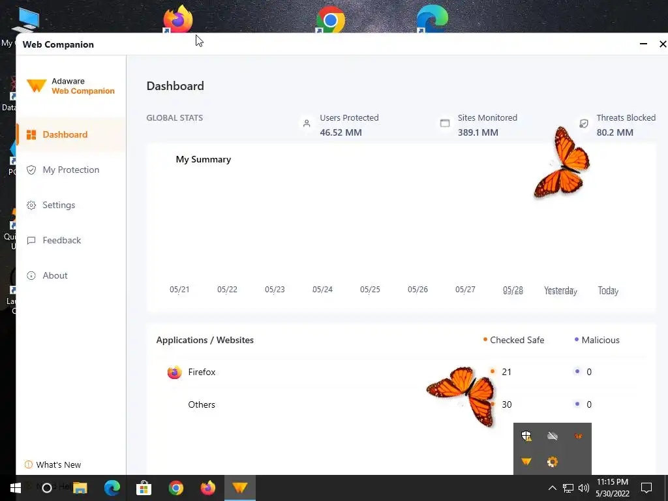Click the What's New exclamation icon
Viewport: 668px width, 501px height.
tap(29, 464)
